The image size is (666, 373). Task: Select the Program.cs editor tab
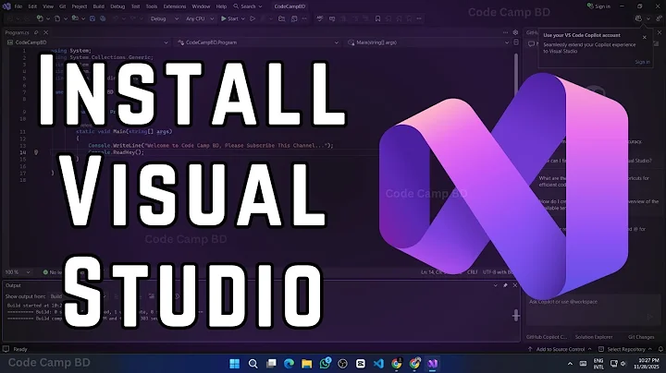pyautogui.click(x=17, y=32)
